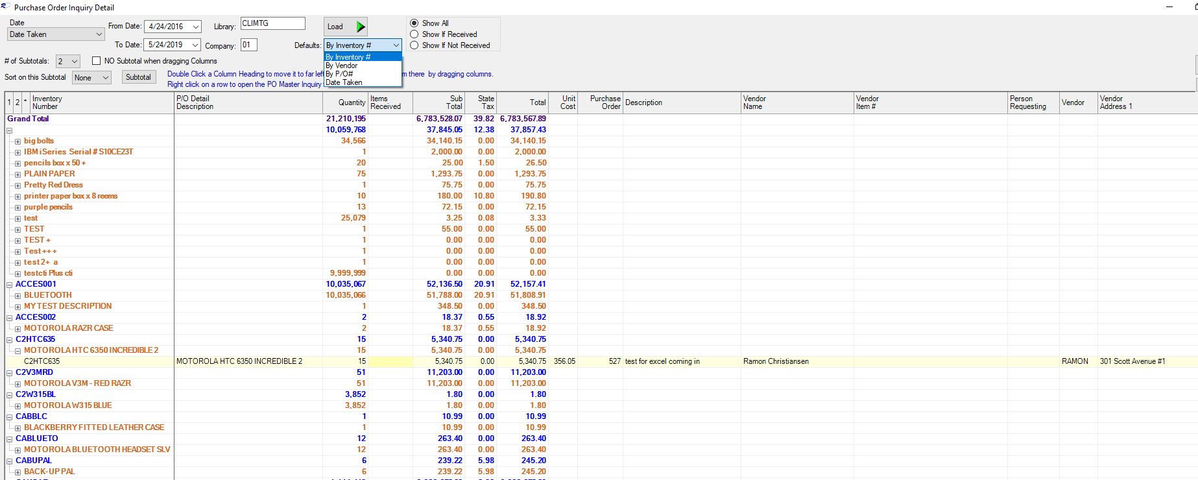Click subtotal level 1 header button
The width and height of the screenshot is (1198, 480).
pos(9,102)
